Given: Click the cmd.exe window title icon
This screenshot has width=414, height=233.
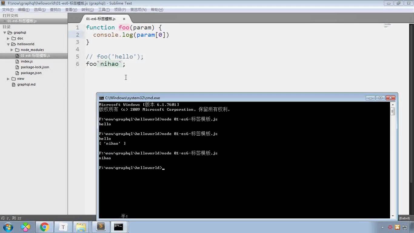Looking at the screenshot, I should (102, 98).
